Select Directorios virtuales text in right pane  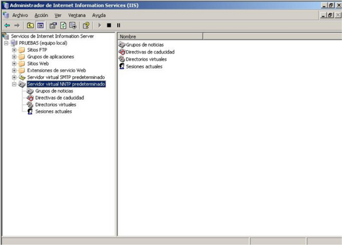pos(147,59)
